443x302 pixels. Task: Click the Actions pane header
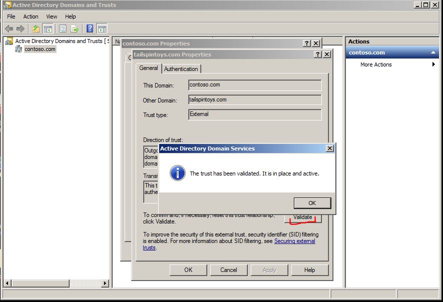392,41
